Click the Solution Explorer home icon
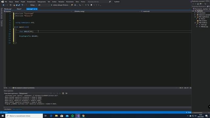The width and height of the screenshot is (210, 118). point(198,4)
